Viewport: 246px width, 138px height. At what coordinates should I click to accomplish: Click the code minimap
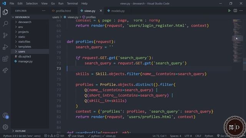point(237,41)
